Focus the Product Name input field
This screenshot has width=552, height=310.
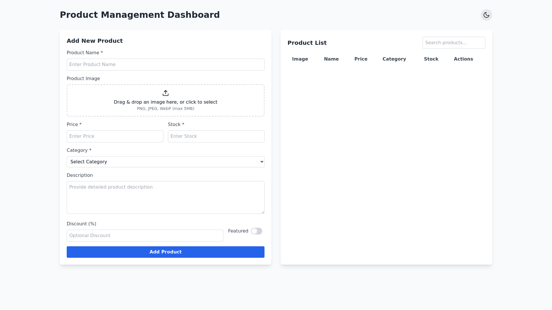click(x=165, y=65)
